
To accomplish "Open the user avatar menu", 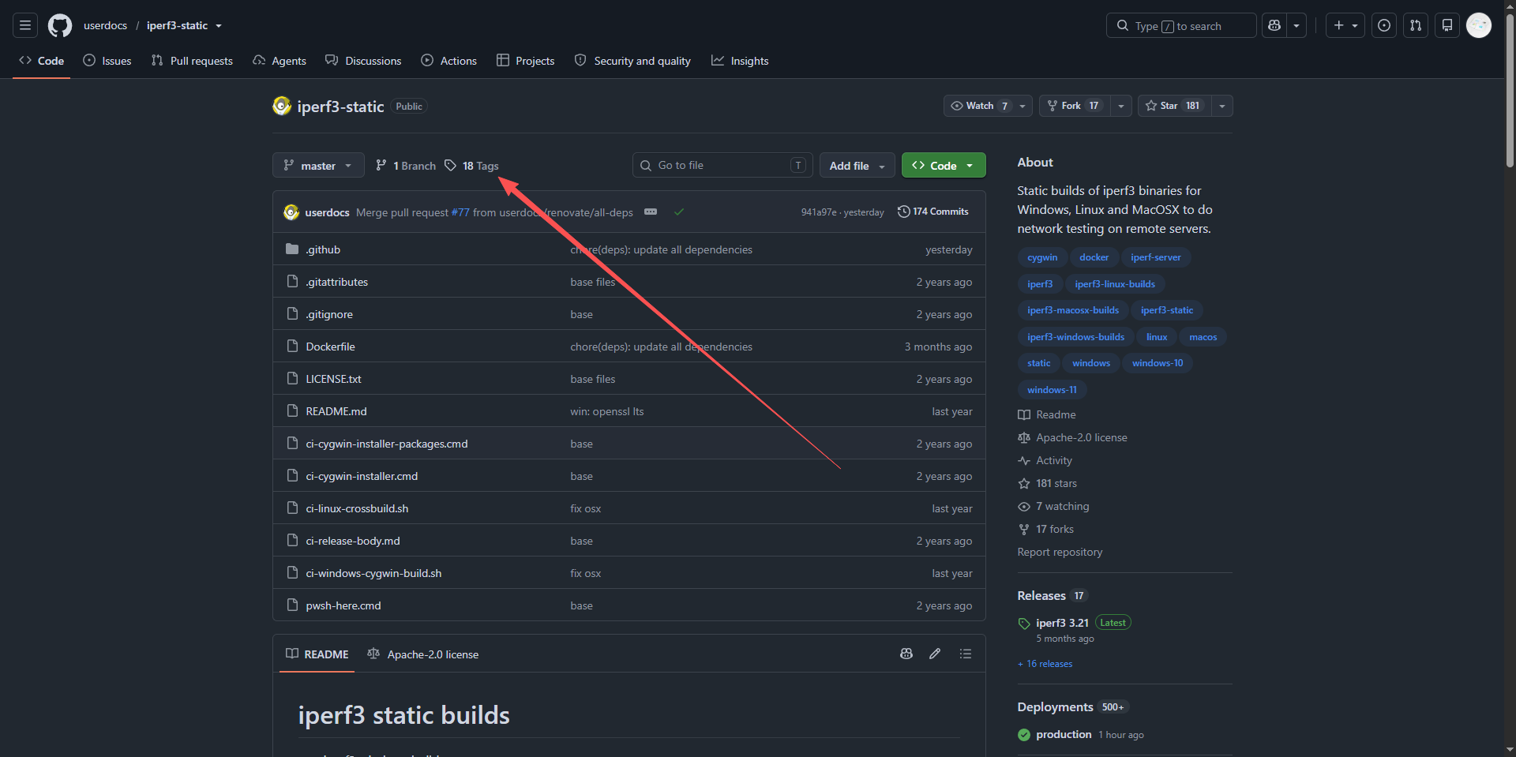I will click(1479, 25).
